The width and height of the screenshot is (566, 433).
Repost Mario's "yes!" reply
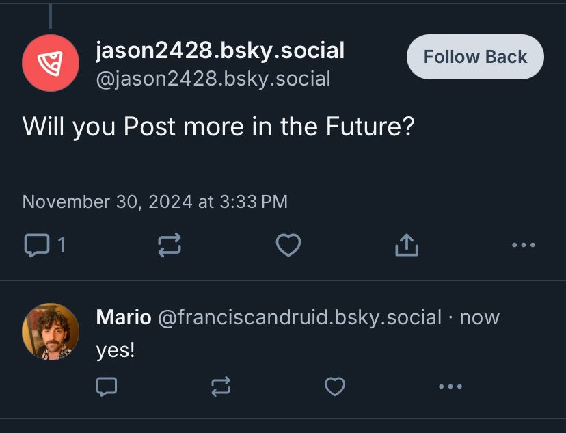pos(221,386)
